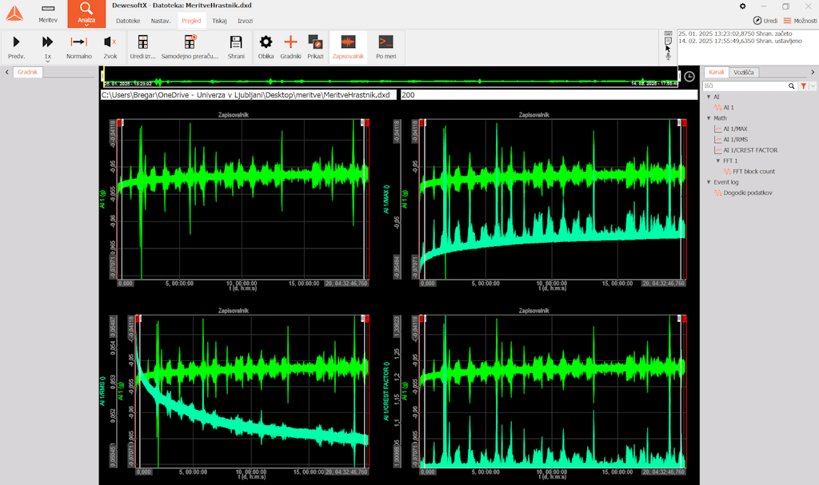The image size is (819, 485).
Task: Click the FFT block count waveform icon
Action: click(728, 172)
